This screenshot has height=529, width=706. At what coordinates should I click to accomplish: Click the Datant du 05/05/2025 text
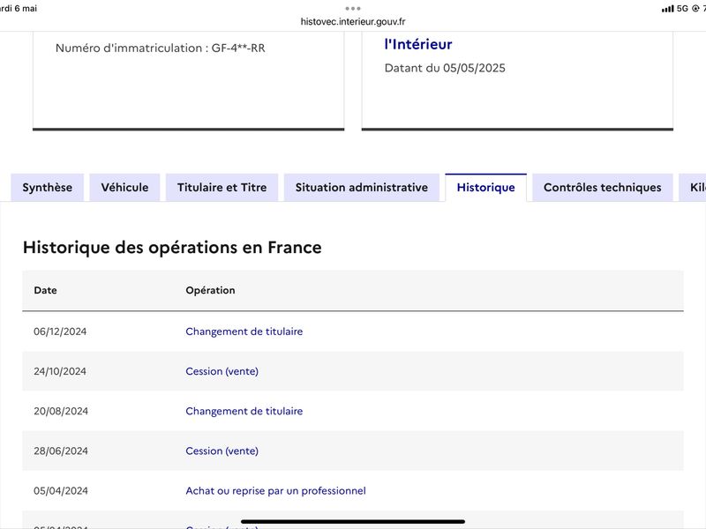click(445, 68)
